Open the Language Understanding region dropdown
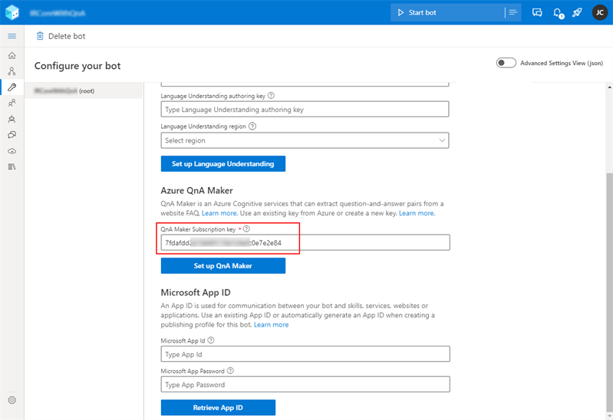The width and height of the screenshot is (613, 420). [x=305, y=140]
